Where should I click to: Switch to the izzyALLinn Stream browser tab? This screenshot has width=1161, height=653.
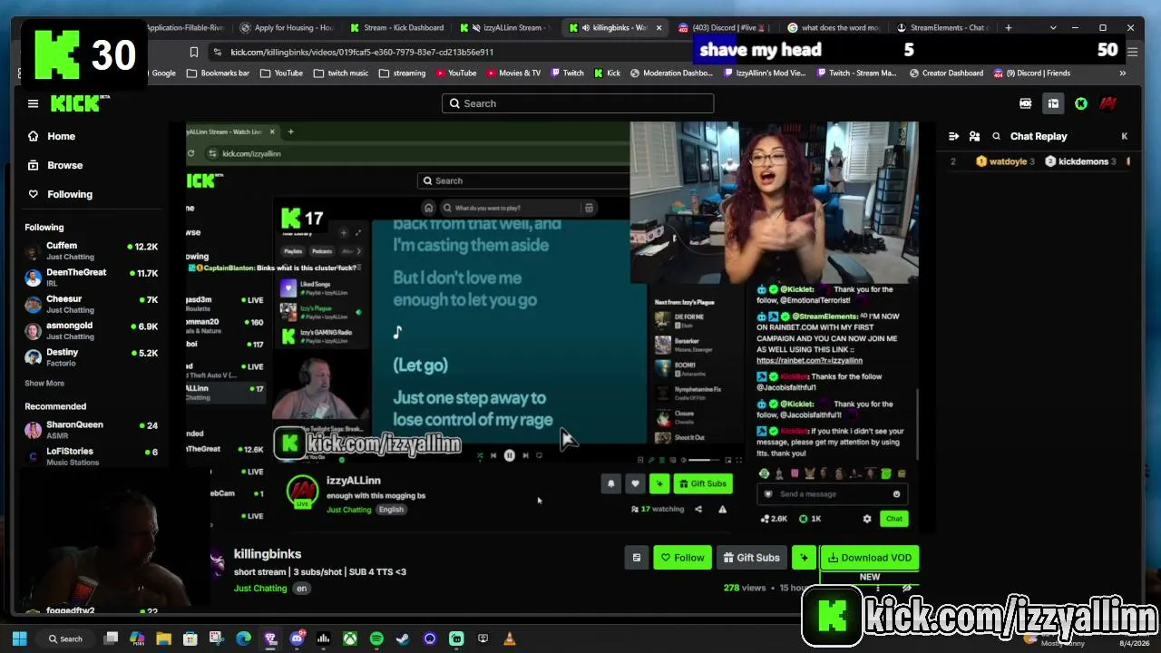pyautogui.click(x=504, y=28)
